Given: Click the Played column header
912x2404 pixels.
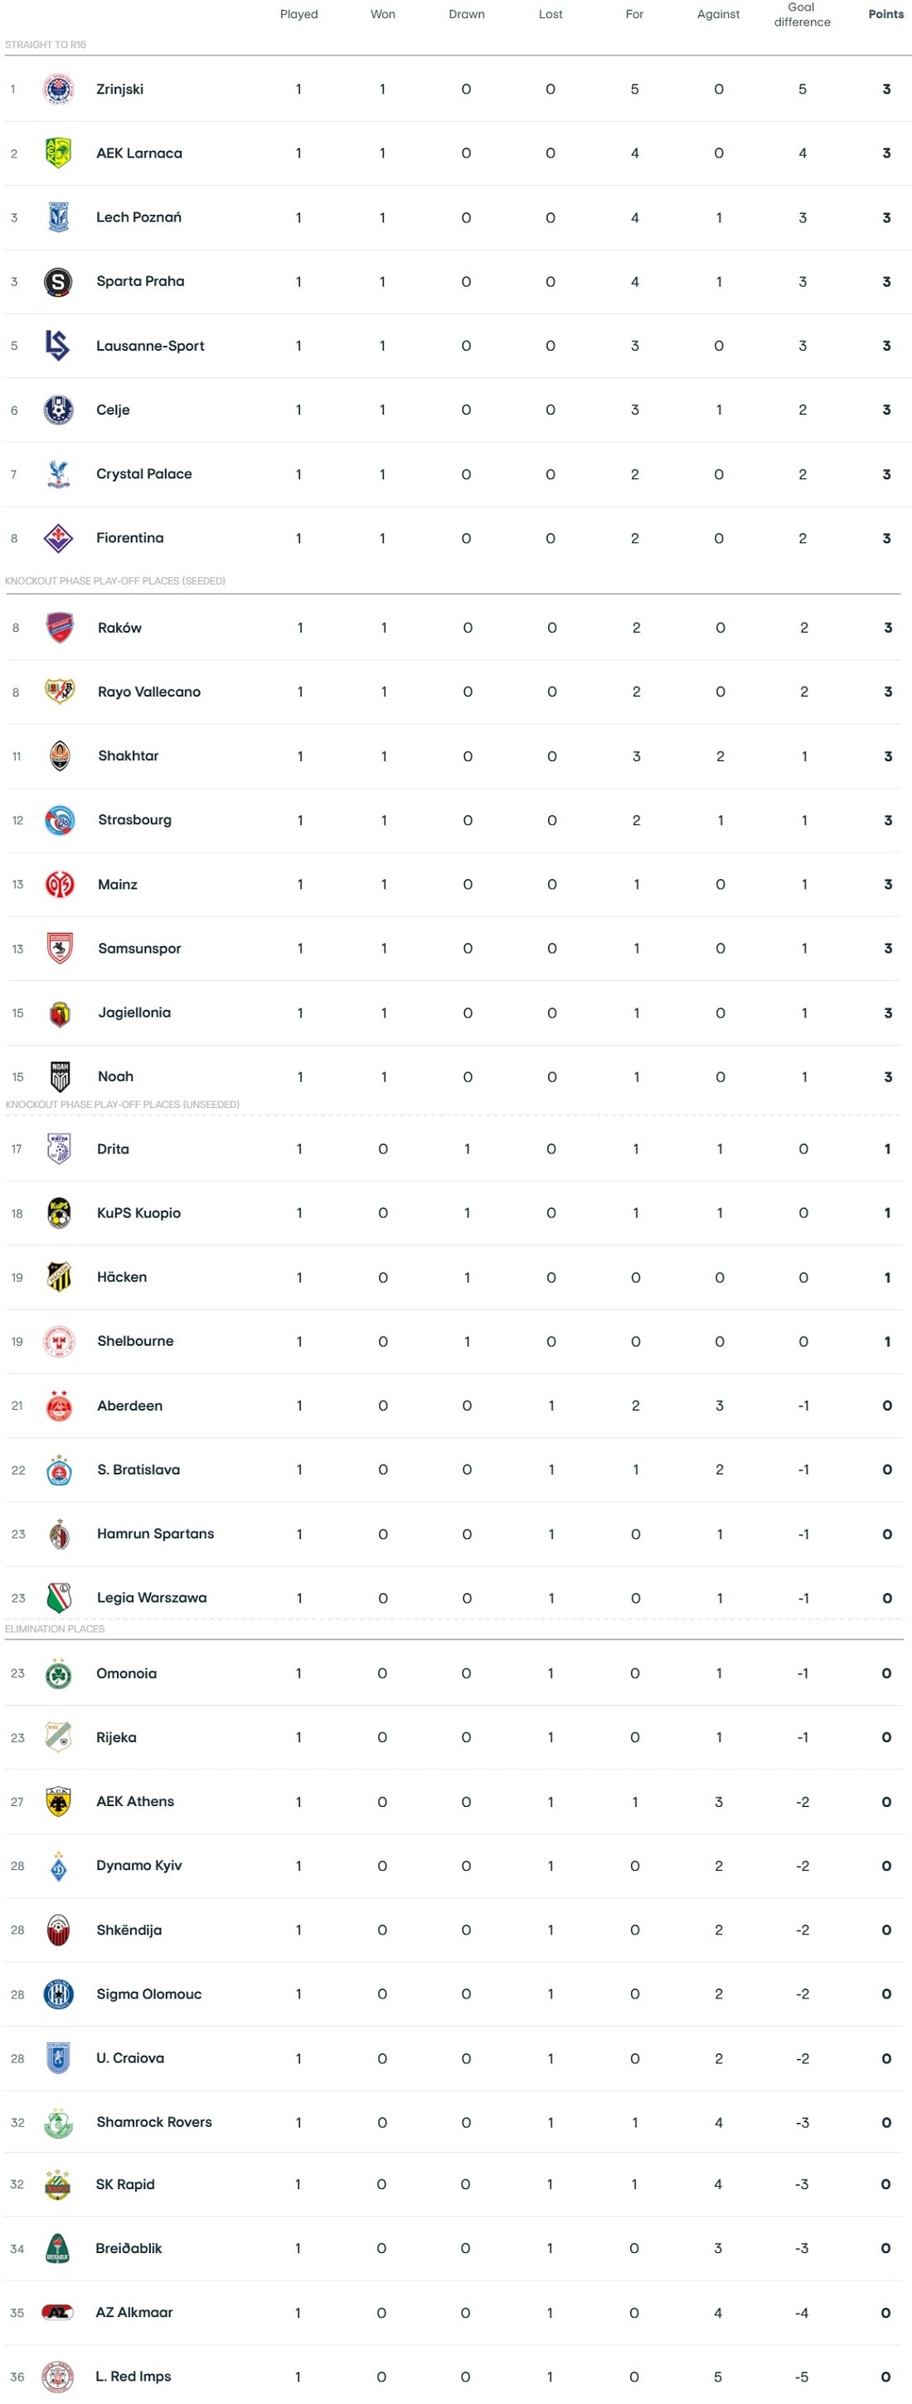Looking at the screenshot, I should (x=298, y=14).
